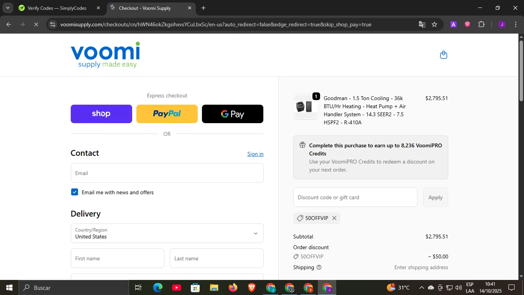Open Task View on the taskbar

tap(138, 288)
